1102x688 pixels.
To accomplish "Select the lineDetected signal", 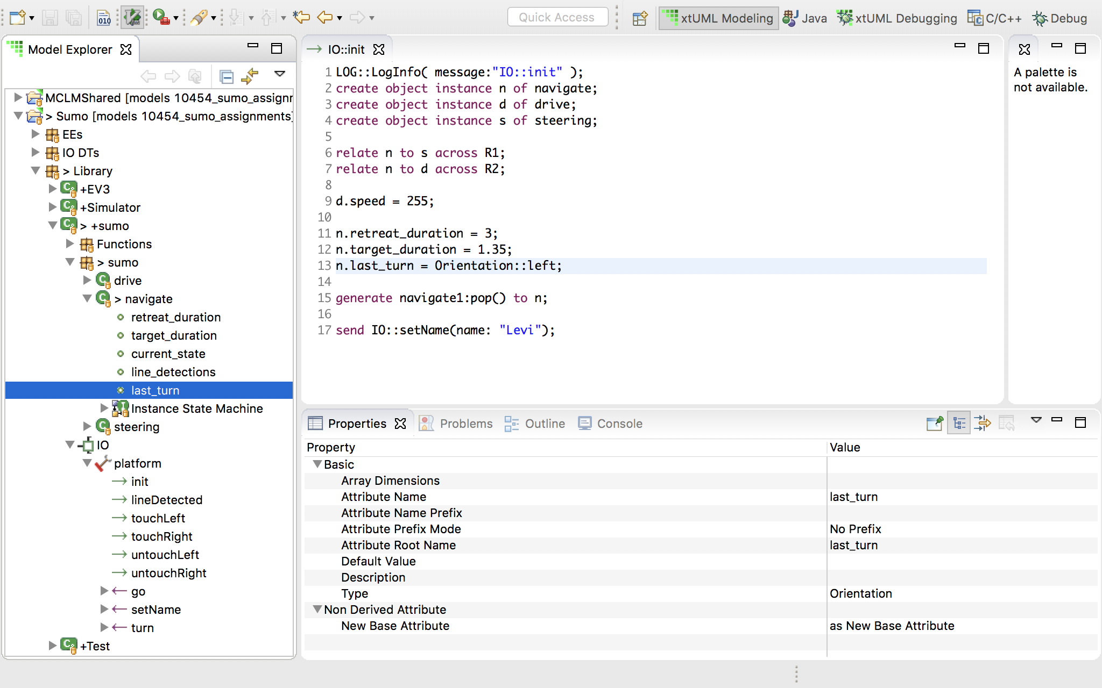I will click(x=167, y=500).
